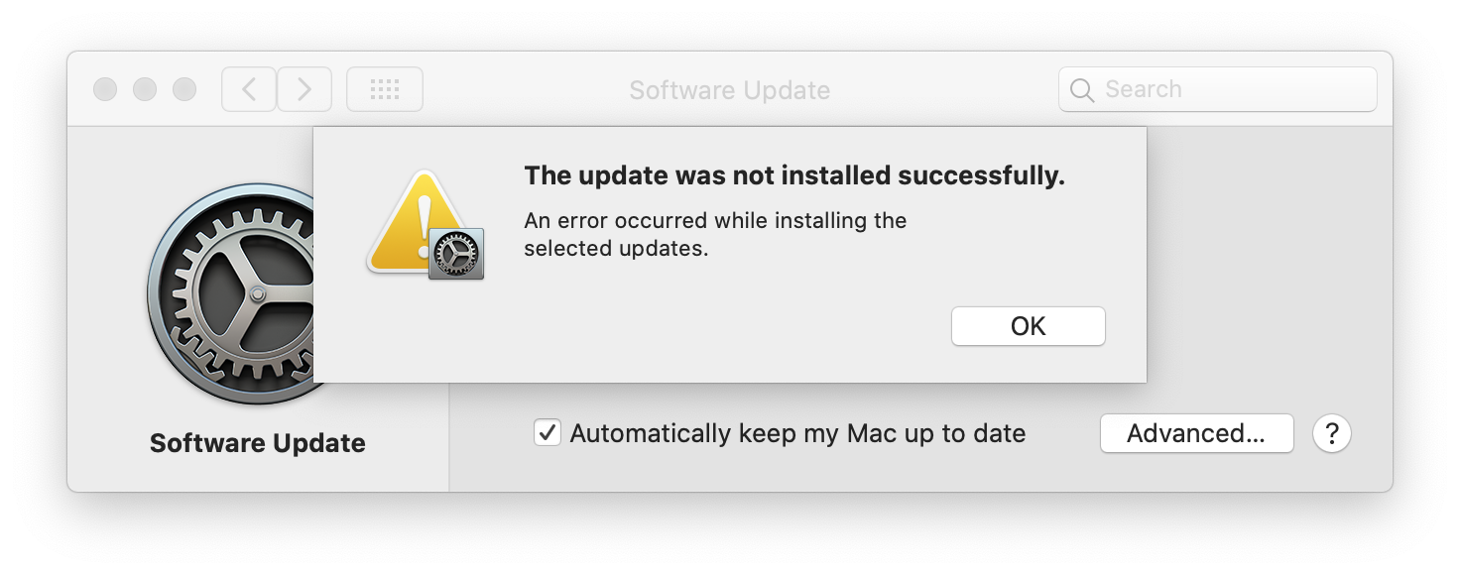Screen dimensions: 1460x575
Task: Click the "Software Update" label under gear icon
Action: [x=258, y=443]
